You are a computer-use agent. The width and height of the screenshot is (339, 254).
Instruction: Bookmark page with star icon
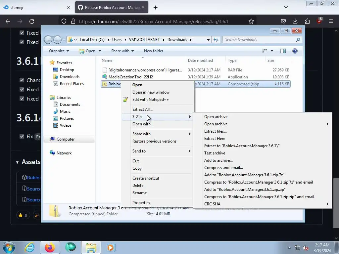point(251,21)
